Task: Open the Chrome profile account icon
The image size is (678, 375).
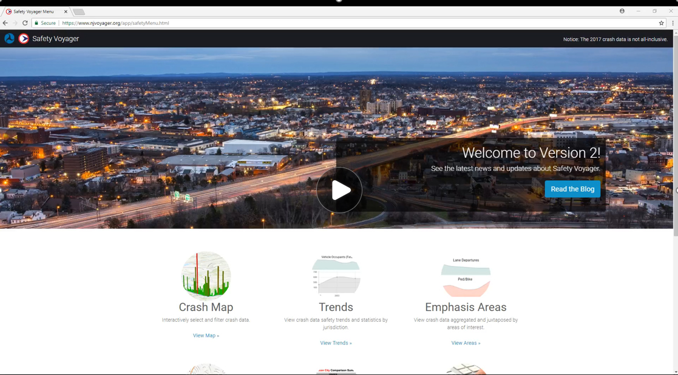Action: point(622,11)
